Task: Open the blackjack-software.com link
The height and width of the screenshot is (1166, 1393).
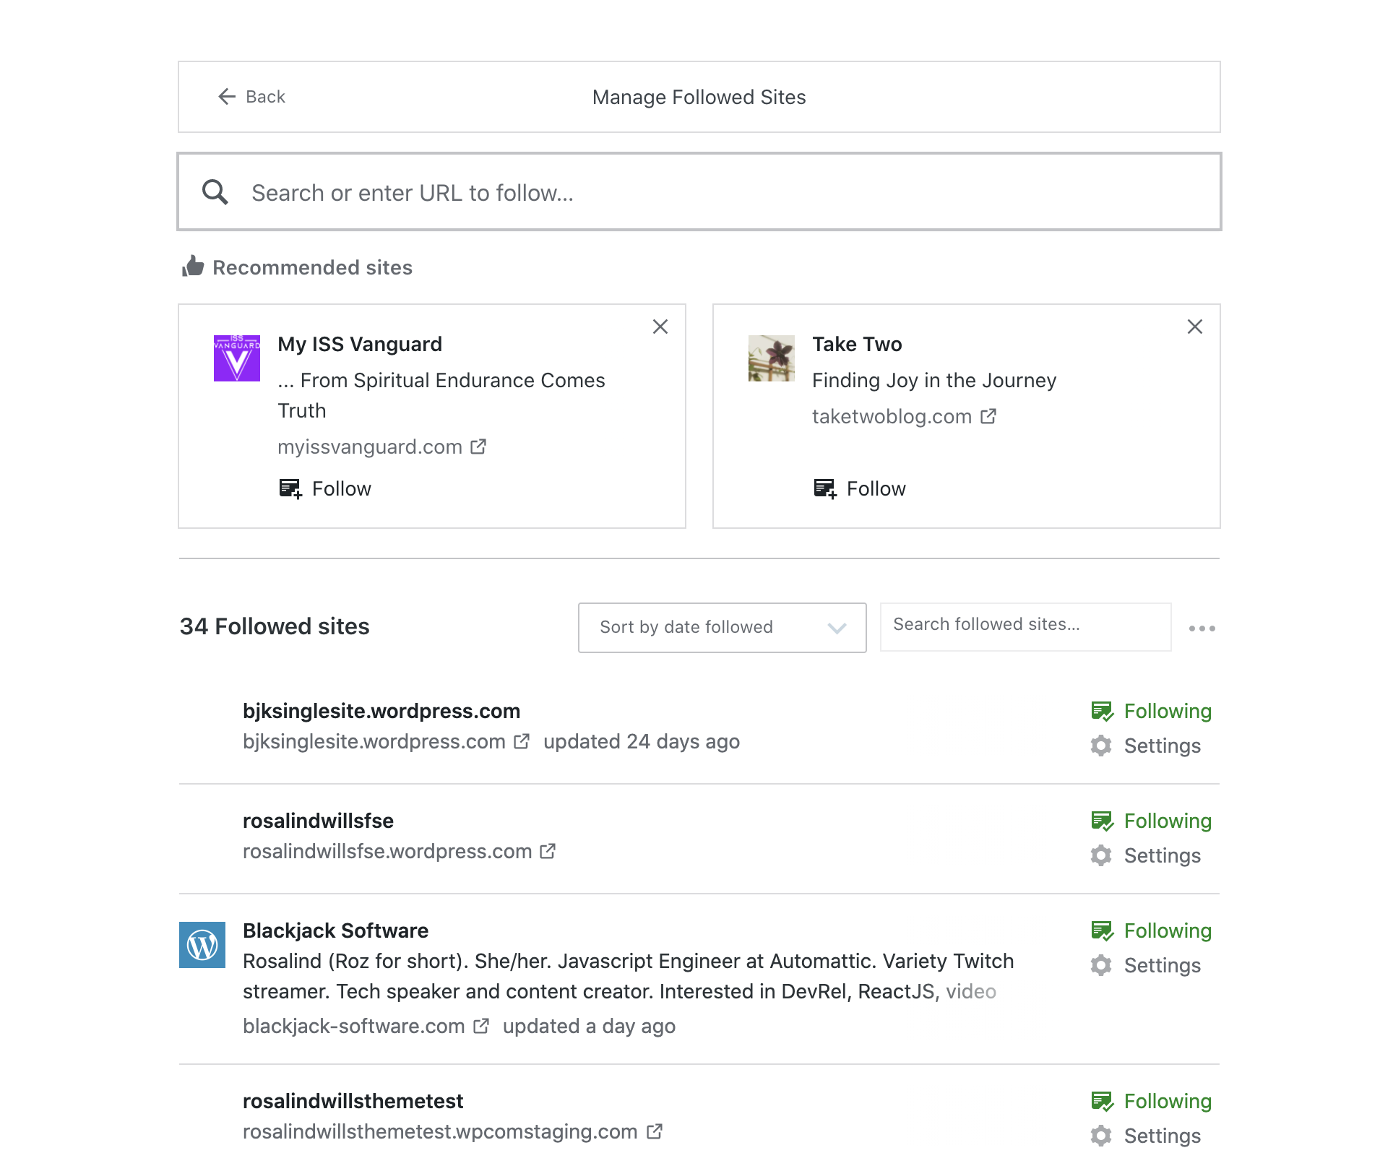Action: pyautogui.click(x=354, y=1027)
